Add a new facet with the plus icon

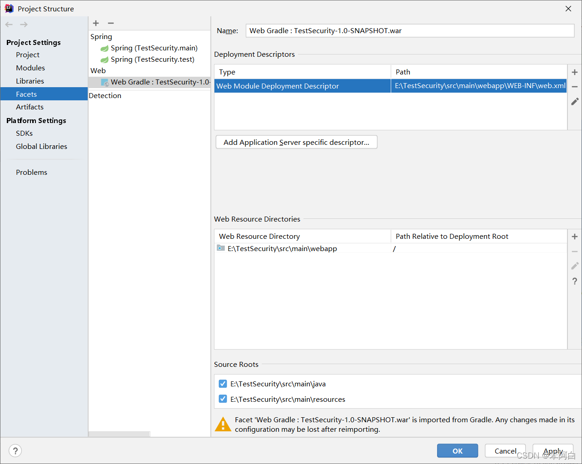[96, 23]
